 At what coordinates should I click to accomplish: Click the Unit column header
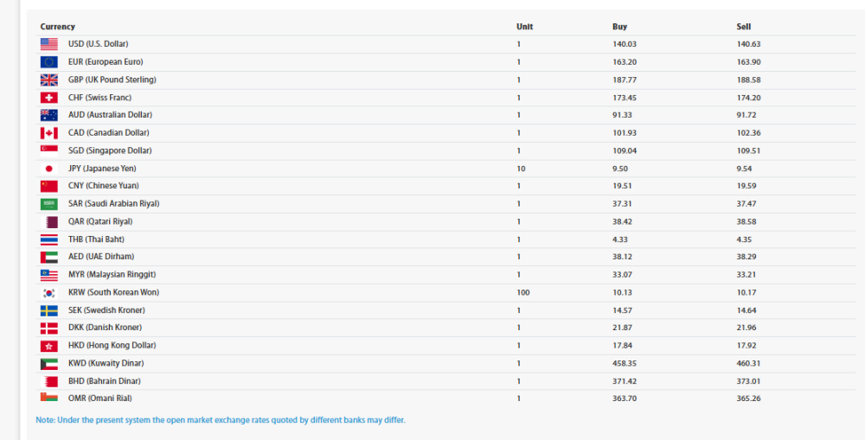(x=524, y=27)
